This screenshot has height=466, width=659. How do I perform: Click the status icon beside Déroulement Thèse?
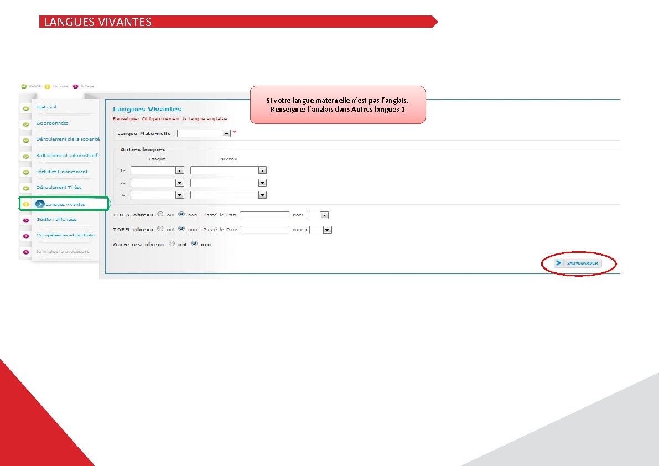(25, 188)
